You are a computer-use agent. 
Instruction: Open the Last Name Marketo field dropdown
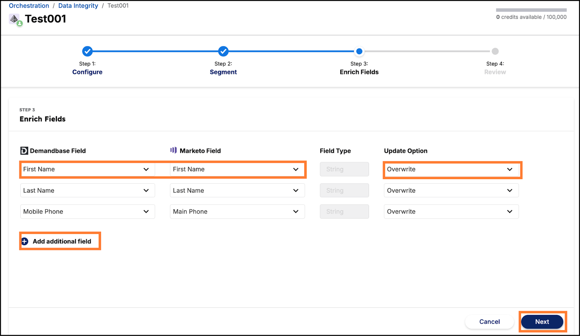click(x=237, y=191)
